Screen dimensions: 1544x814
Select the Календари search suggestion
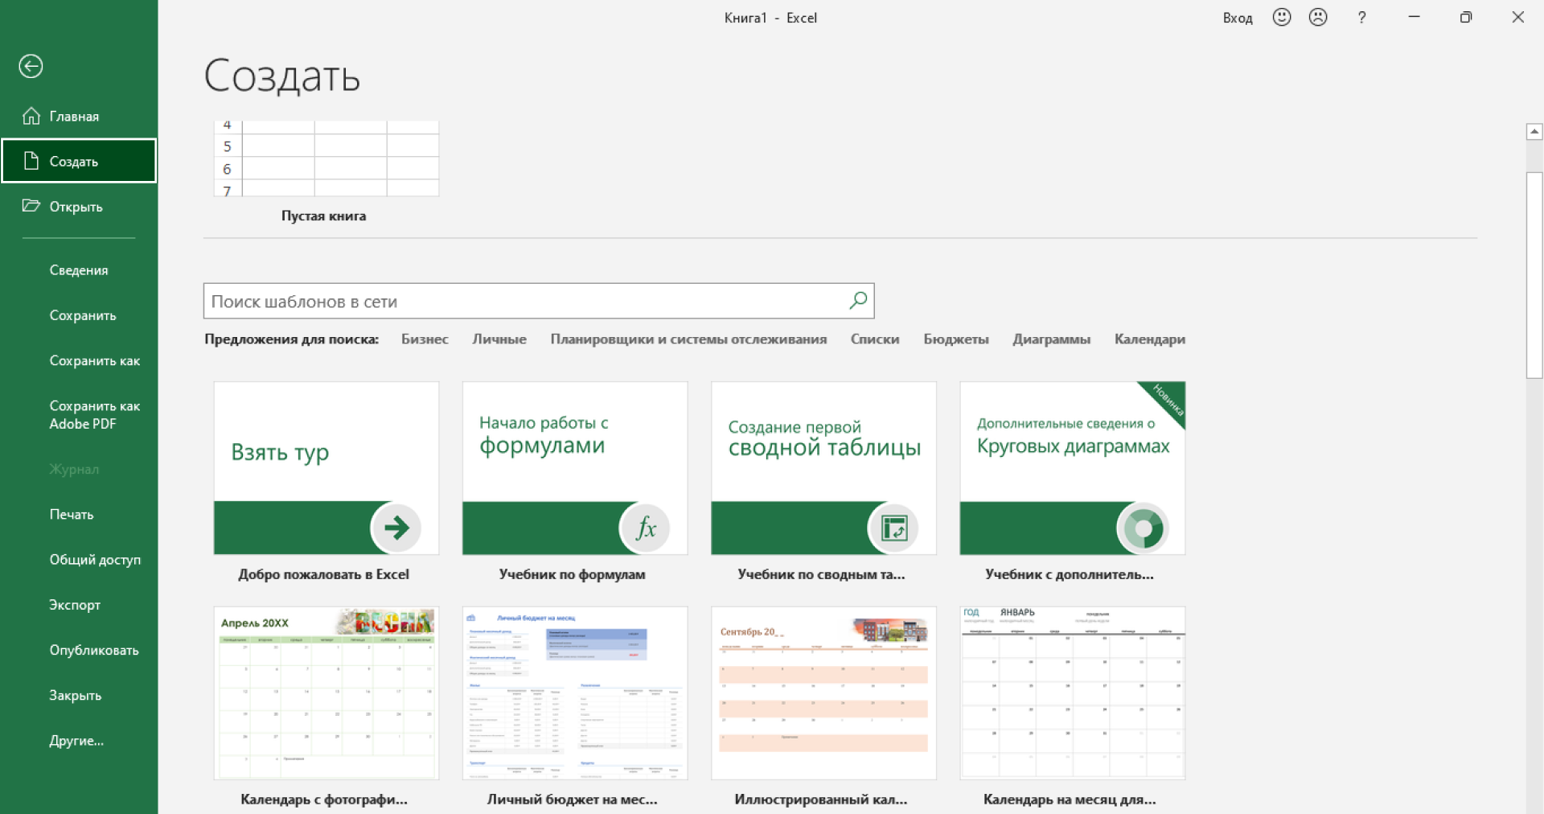tap(1149, 339)
